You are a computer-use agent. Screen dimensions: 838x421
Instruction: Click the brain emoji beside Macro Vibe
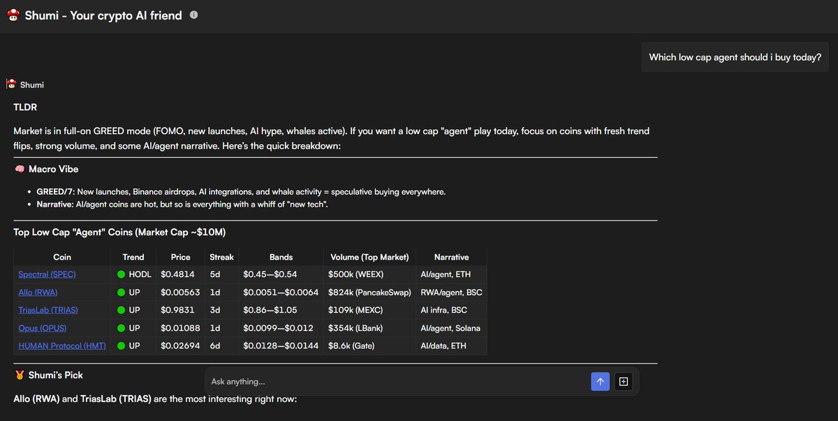(x=19, y=169)
